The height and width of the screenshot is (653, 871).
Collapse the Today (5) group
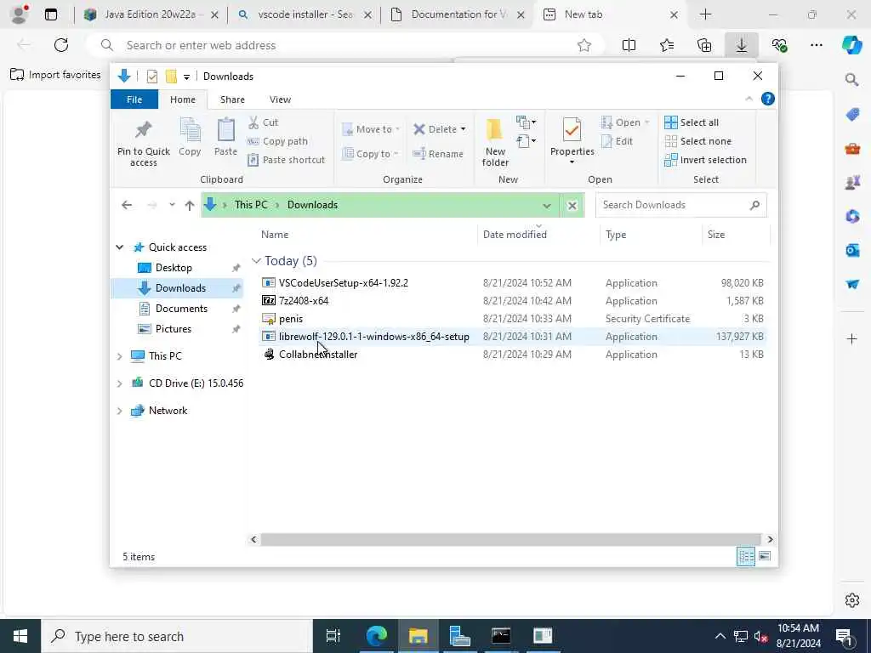[x=256, y=260]
